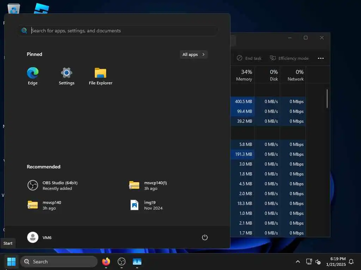Sort by Network column in Task Manager
Viewport: 361px width, 270px height.
coord(293,75)
